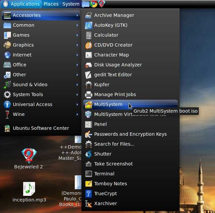Expand Other submenu arrow
Viewport: 215px width, 213px height.
click(77, 75)
